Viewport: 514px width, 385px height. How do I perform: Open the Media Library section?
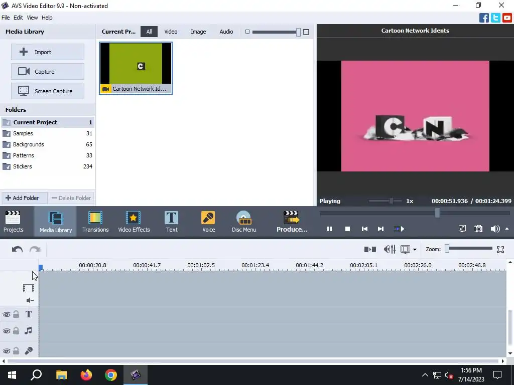55,221
